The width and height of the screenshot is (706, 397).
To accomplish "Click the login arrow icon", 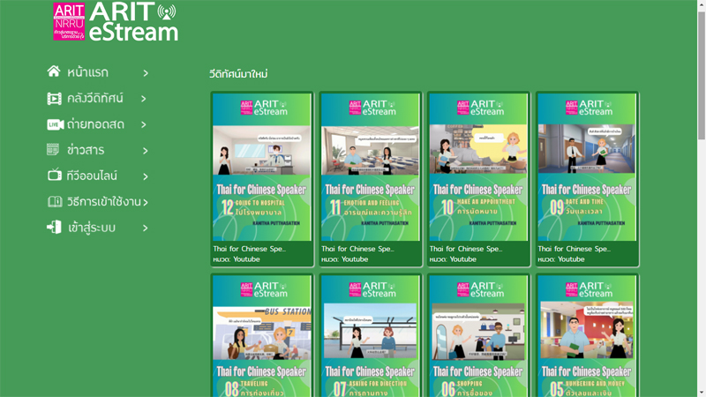I will [x=54, y=228].
